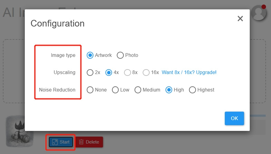The image size is (271, 154).
Task: Set noise reduction to None
Action: coord(90,90)
